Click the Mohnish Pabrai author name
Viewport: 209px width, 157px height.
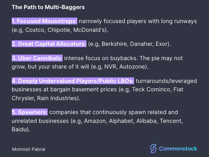[29, 149]
